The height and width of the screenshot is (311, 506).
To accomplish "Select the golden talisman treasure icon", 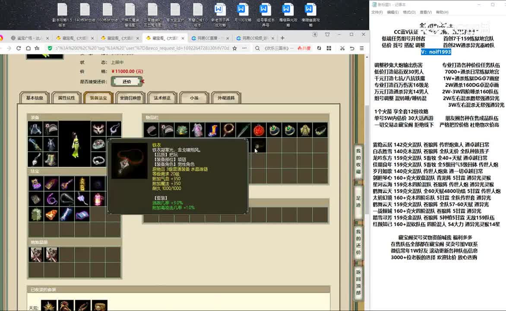I will pyautogui.click(x=82, y=184).
